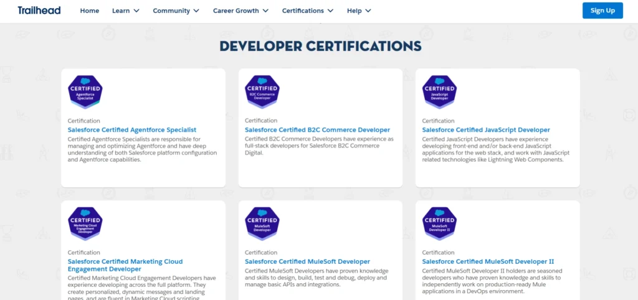638x300 pixels.
Task: Open Salesforce Certified JavaScript Developer link
Action: pos(486,130)
